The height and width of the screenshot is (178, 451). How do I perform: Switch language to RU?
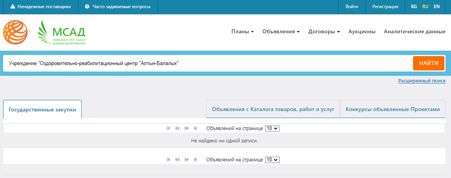click(425, 7)
